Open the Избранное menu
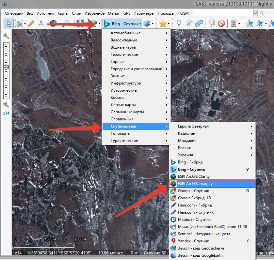 pos(94,13)
